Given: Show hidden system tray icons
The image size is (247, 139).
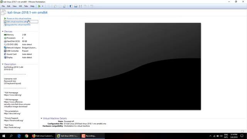Looking at the screenshot, I should tap(210, 136).
